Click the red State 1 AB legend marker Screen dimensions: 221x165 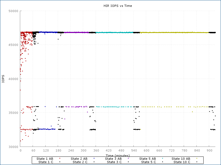[x=60, y=158]
